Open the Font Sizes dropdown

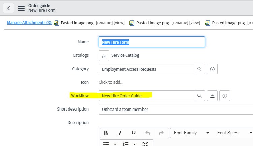pyautogui.click(x=235, y=133)
